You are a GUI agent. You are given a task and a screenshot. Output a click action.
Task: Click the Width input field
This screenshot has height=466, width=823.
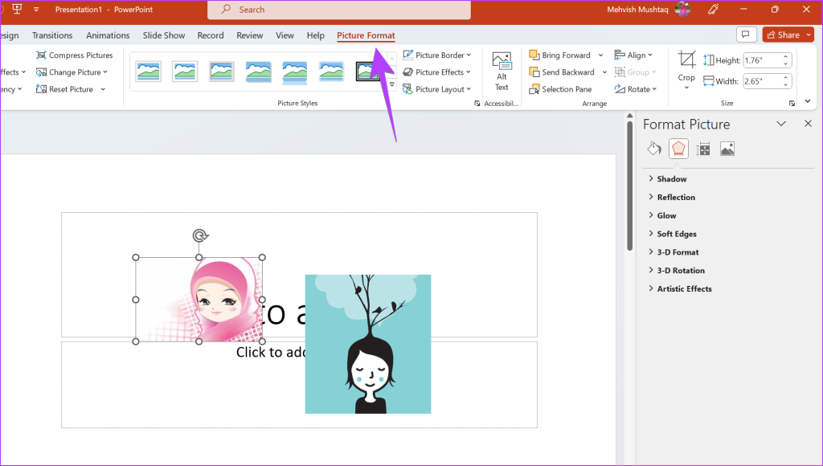[x=762, y=81]
